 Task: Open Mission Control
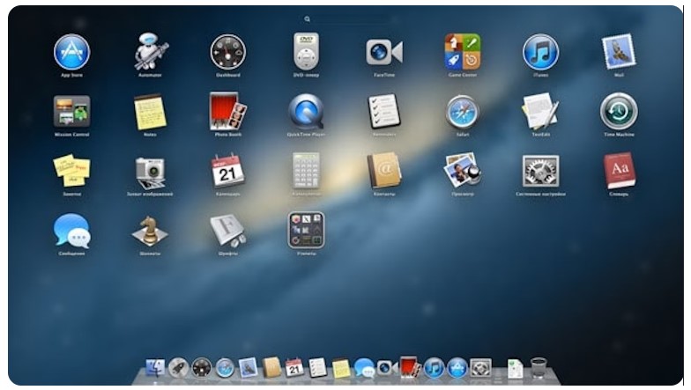pyautogui.click(x=72, y=112)
